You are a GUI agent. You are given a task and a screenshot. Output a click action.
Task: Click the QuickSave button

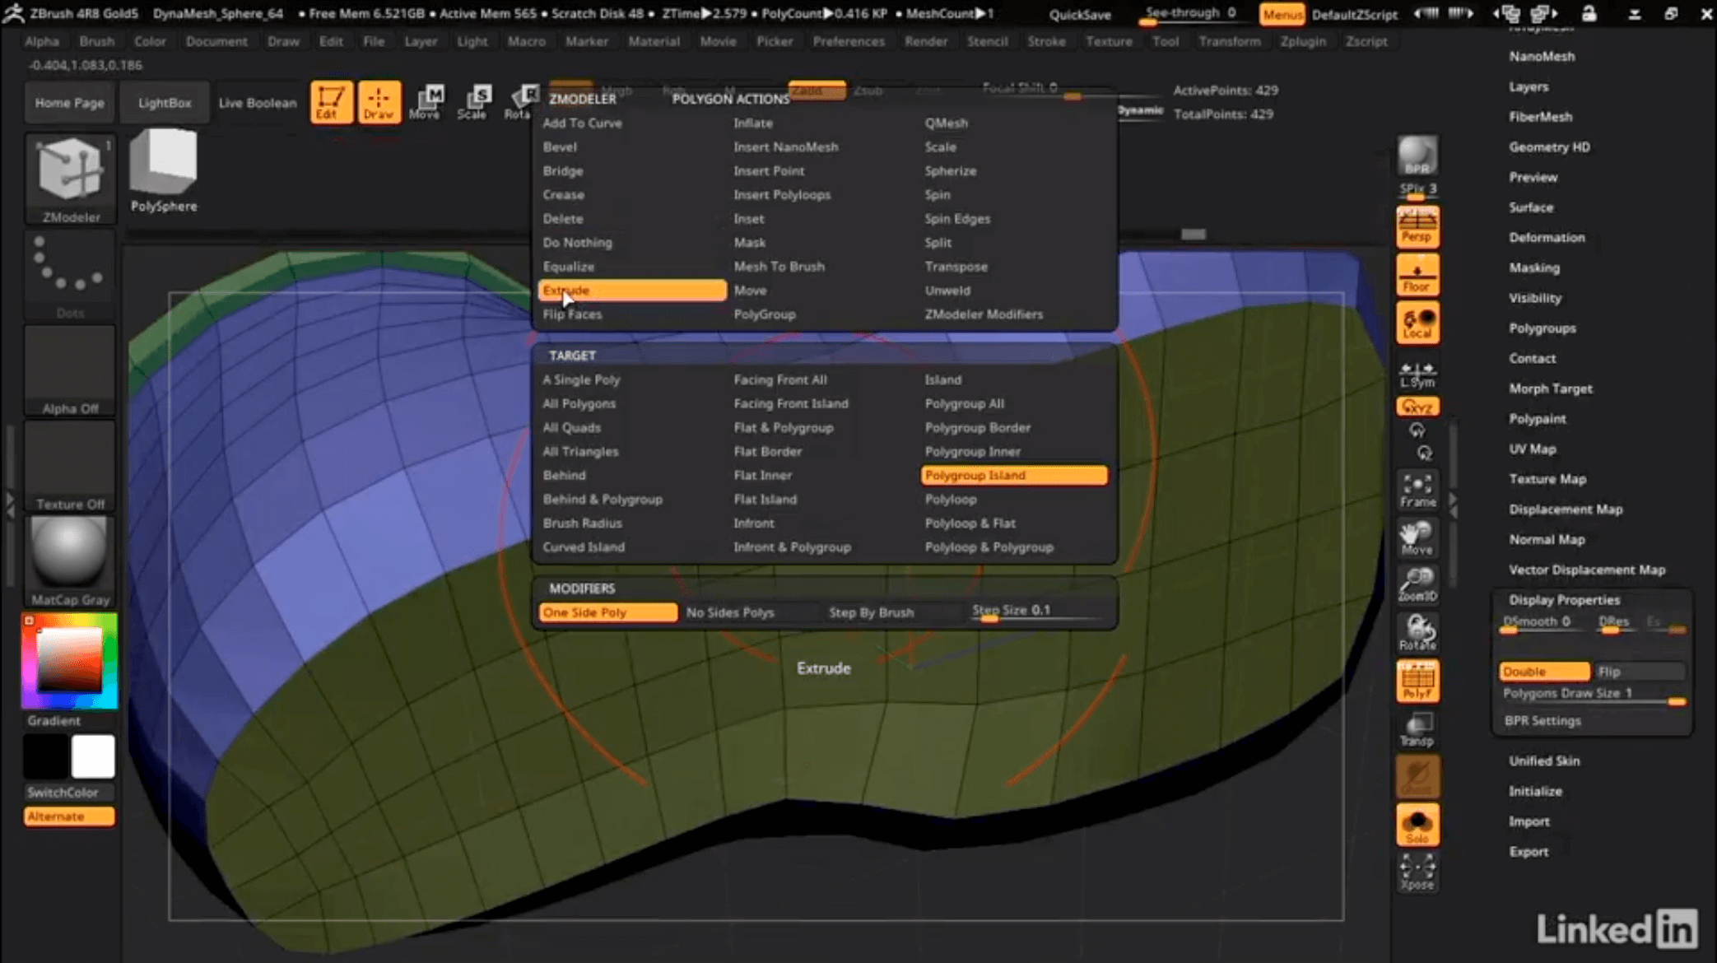pyautogui.click(x=1079, y=14)
